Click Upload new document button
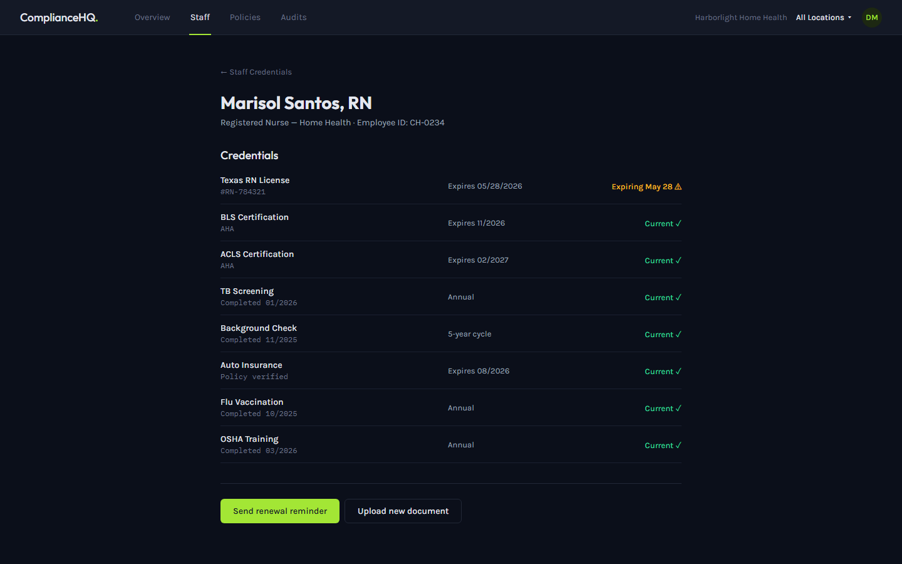The height and width of the screenshot is (564, 902). (x=403, y=511)
